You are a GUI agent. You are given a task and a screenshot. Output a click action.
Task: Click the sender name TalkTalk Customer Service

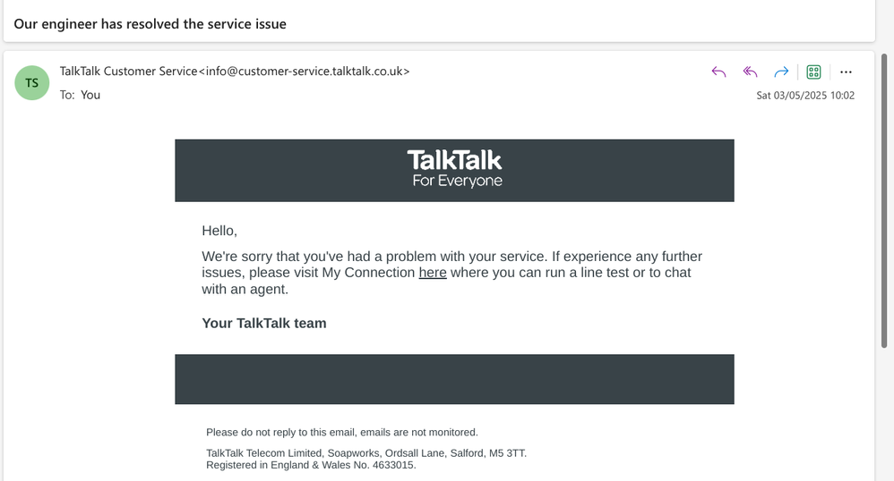coord(127,72)
